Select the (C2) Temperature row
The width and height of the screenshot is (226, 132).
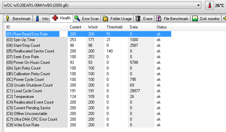[88, 97]
